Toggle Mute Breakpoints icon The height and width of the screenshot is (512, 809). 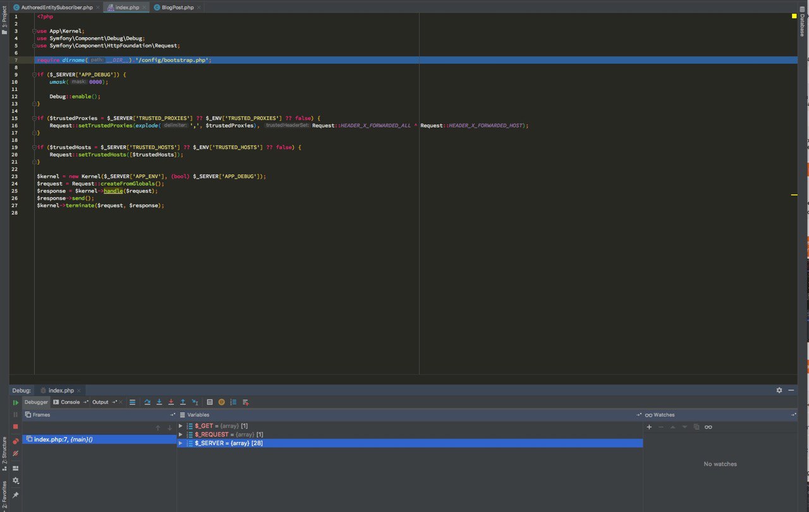coord(16,453)
